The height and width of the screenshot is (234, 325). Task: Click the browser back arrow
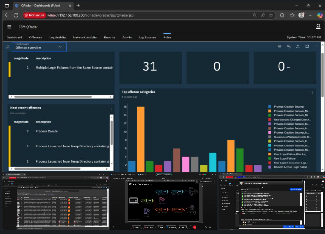7,15
